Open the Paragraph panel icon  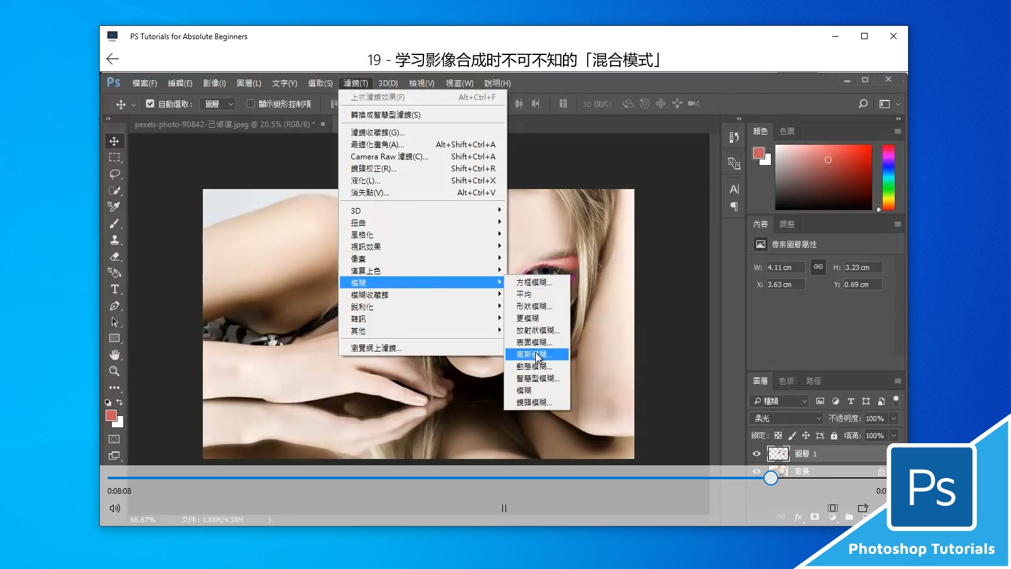pos(734,207)
